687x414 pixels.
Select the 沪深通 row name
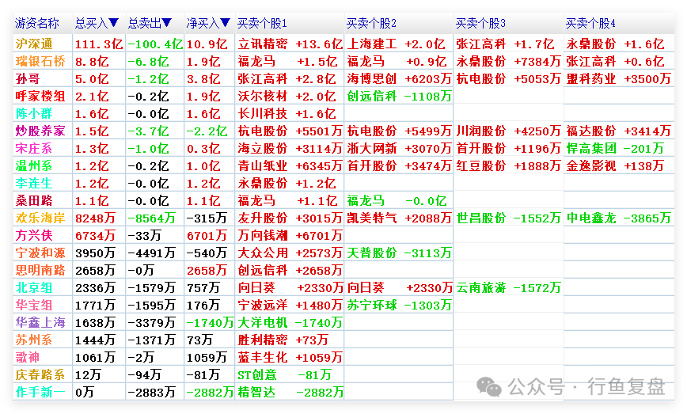(x=34, y=44)
